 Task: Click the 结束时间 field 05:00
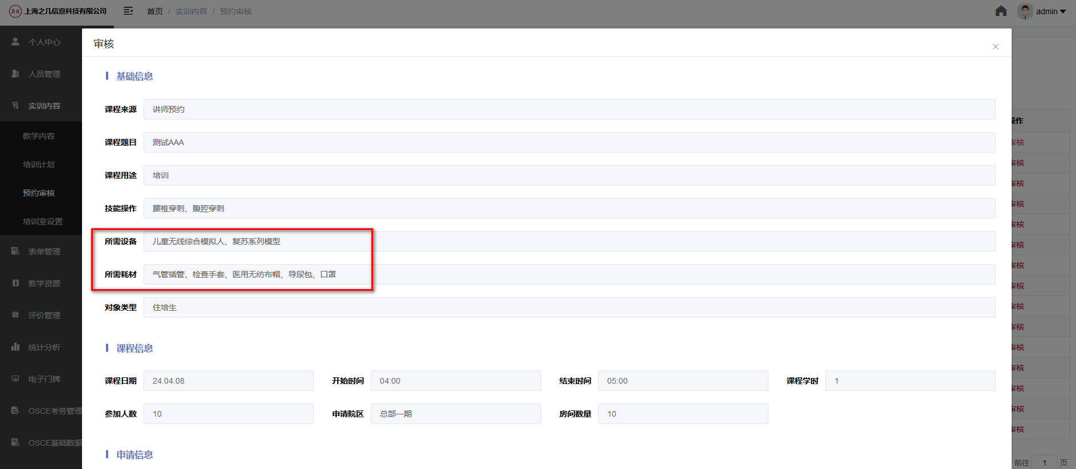pos(683,381)
